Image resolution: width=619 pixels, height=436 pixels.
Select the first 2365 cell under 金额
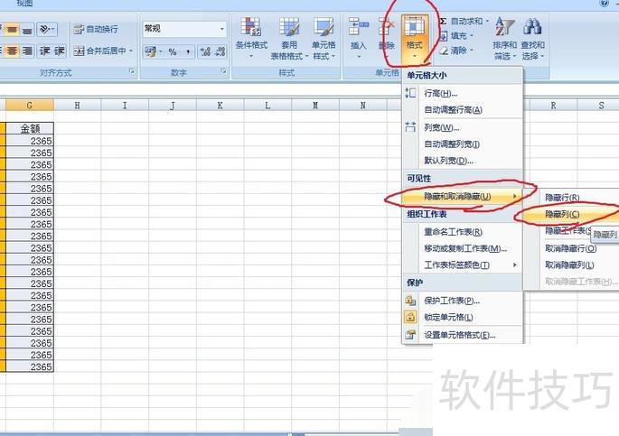(30, 141)
